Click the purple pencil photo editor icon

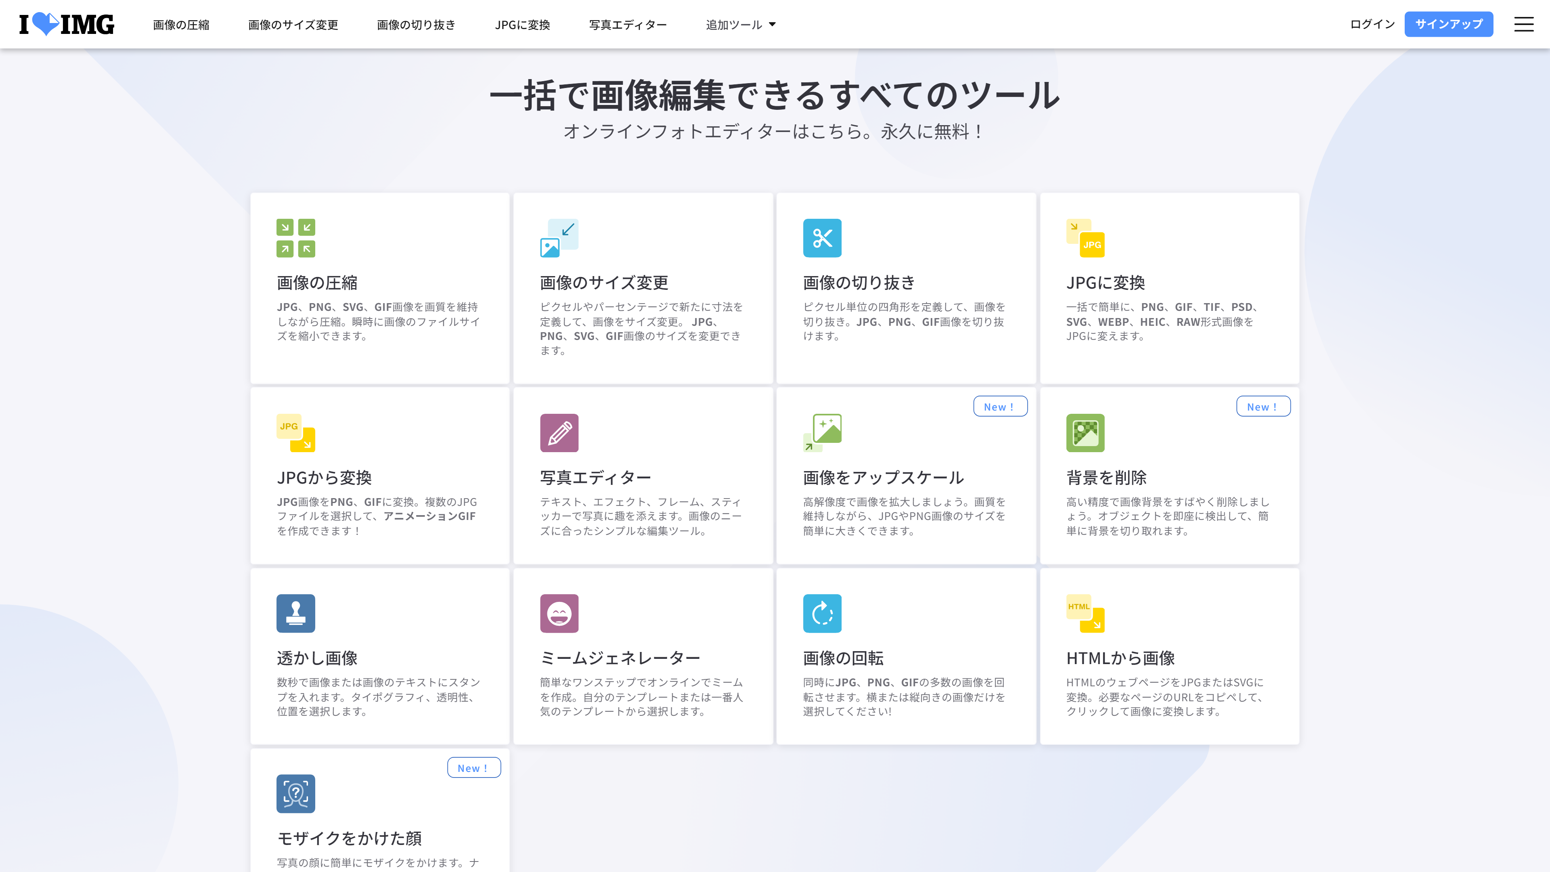click(x=558, y=433)
